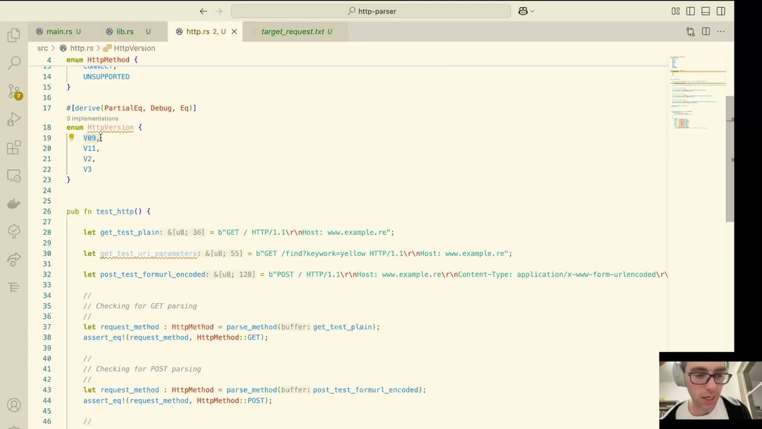Click get_test_plain variable on line 28

coord(129,232)
